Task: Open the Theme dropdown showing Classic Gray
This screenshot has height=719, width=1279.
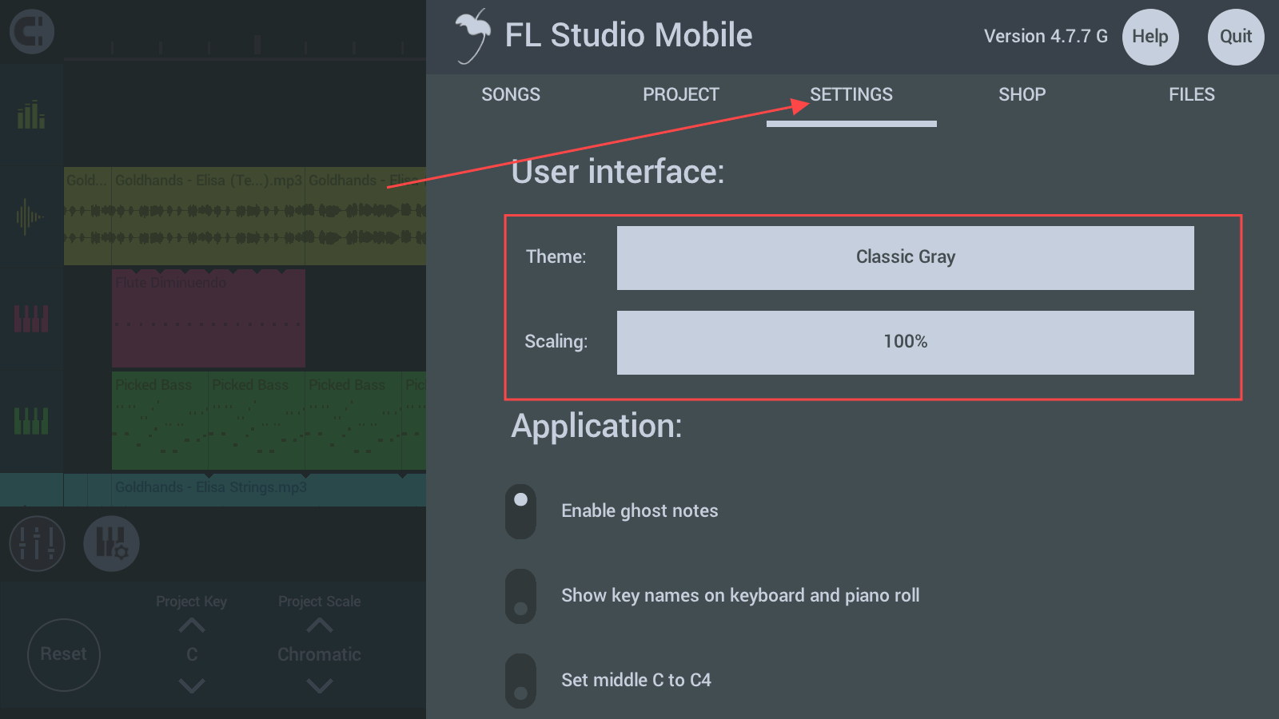Action: coord(905,258)
